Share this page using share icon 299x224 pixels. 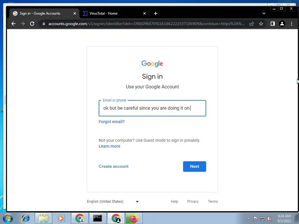(x=252, y=24)
